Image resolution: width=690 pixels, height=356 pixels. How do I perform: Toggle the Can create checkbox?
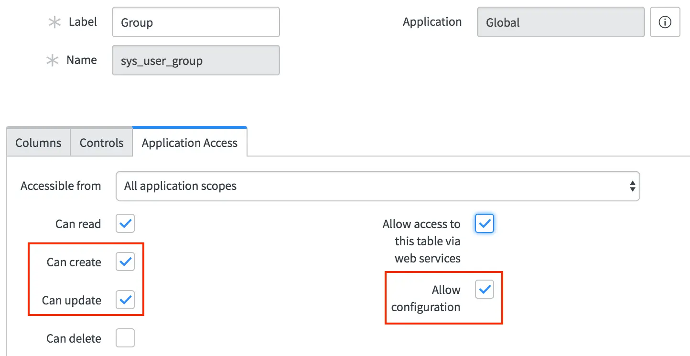click(x=125, y=262)
